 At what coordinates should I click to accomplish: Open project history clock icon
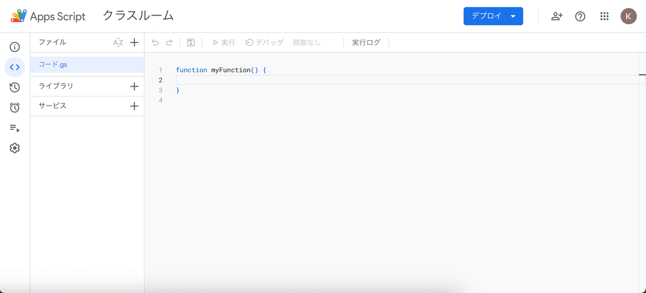[15, 87]
